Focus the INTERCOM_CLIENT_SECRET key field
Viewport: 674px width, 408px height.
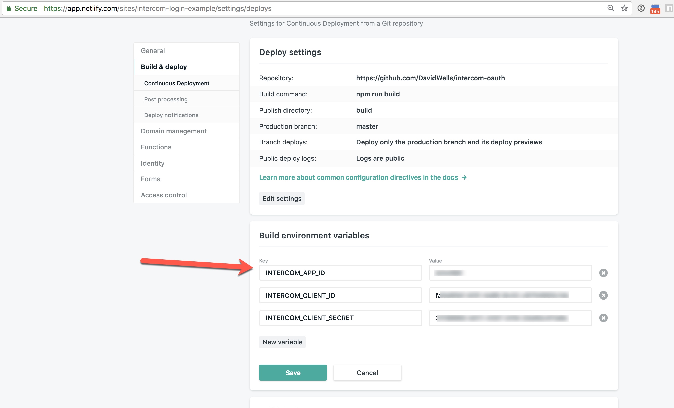coord(341,318)
